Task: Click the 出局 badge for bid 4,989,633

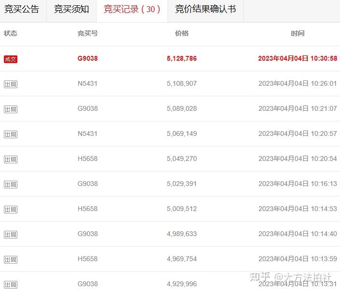Action: tap(11, 235)
